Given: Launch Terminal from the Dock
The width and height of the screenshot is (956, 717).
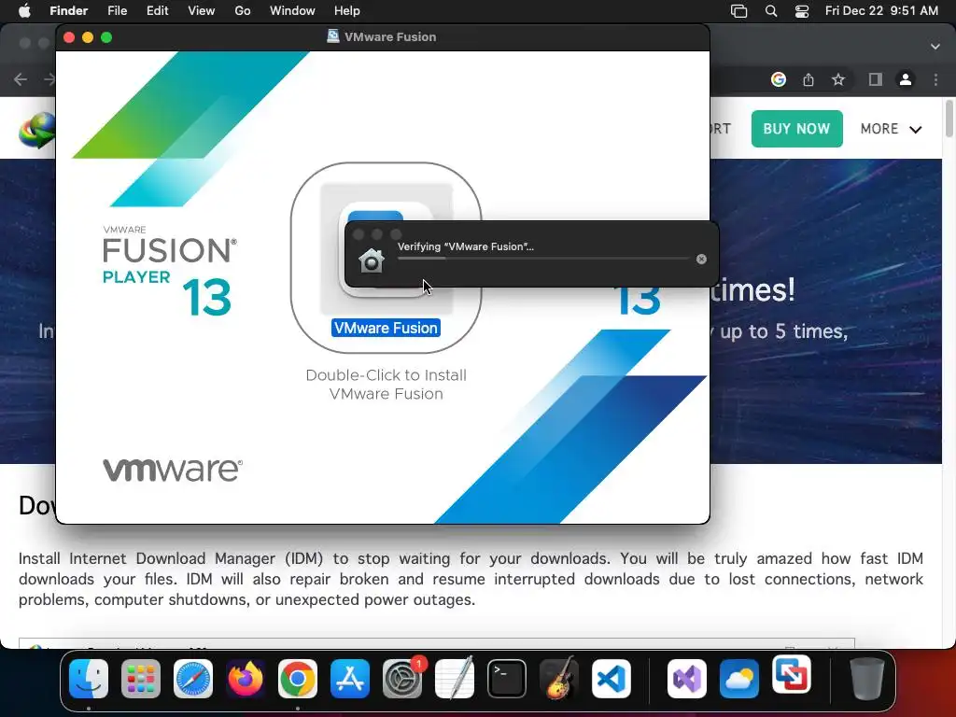Looking at the screenshot, I should 507,679.
